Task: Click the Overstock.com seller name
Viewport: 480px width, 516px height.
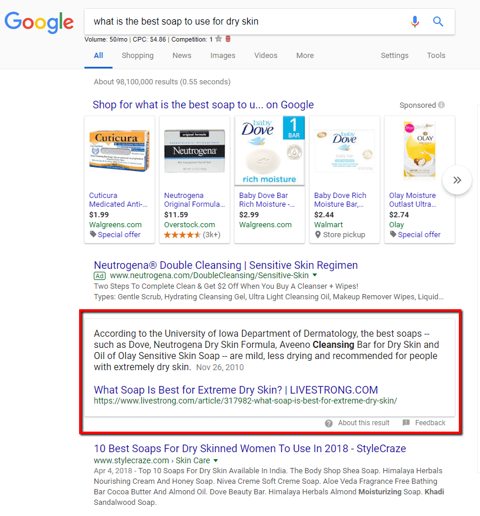Action: tap(190, 225)
